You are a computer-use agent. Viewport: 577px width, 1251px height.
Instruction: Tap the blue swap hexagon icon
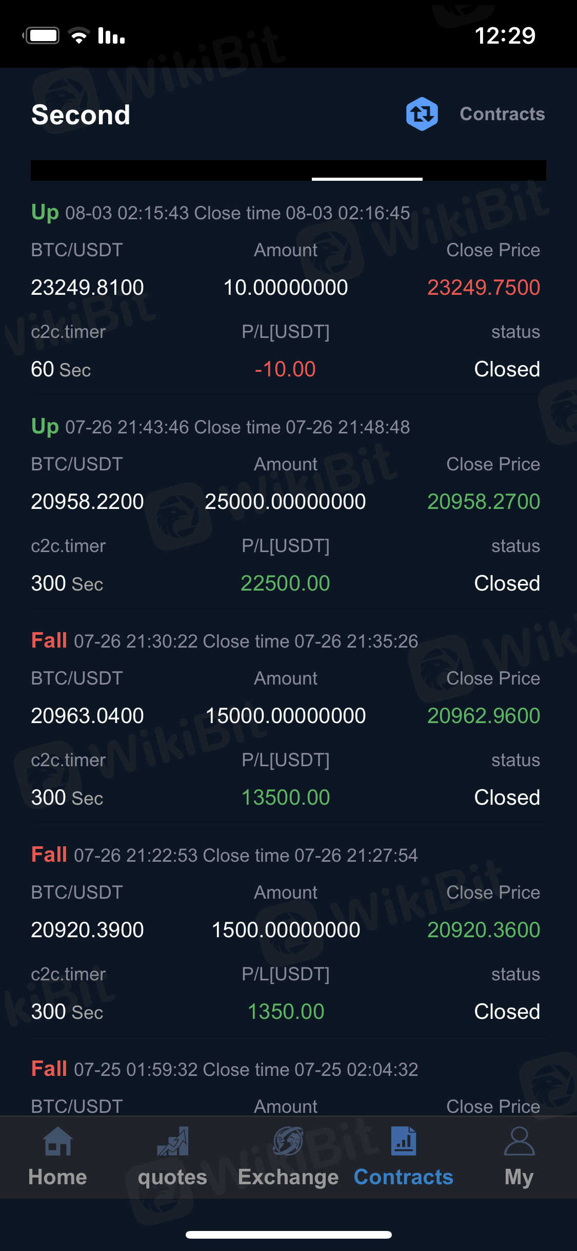(x=422, y=114)
